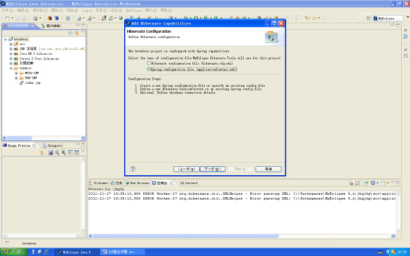Click the Cancel (取消) button
410x256 pixels.
[x=269, y=169]
